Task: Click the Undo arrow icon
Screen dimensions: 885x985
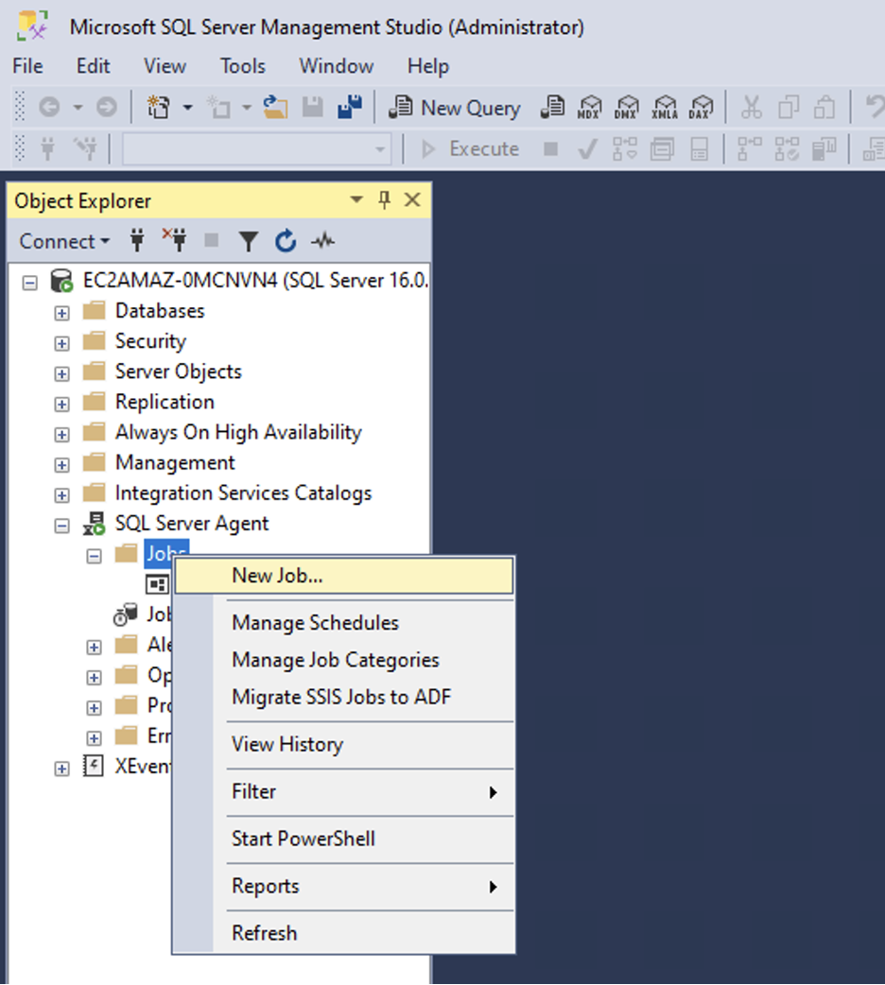Action: coord(875,108)
